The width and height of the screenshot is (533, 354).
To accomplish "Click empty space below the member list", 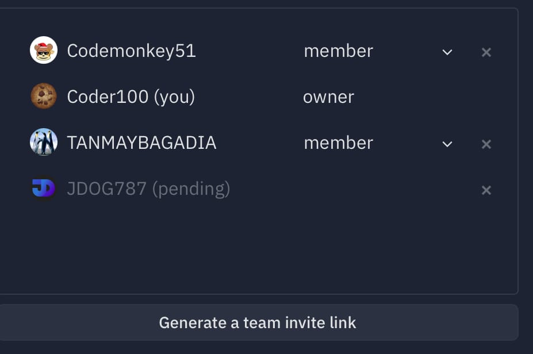I will pyautogui.click(x=258, y=248).
